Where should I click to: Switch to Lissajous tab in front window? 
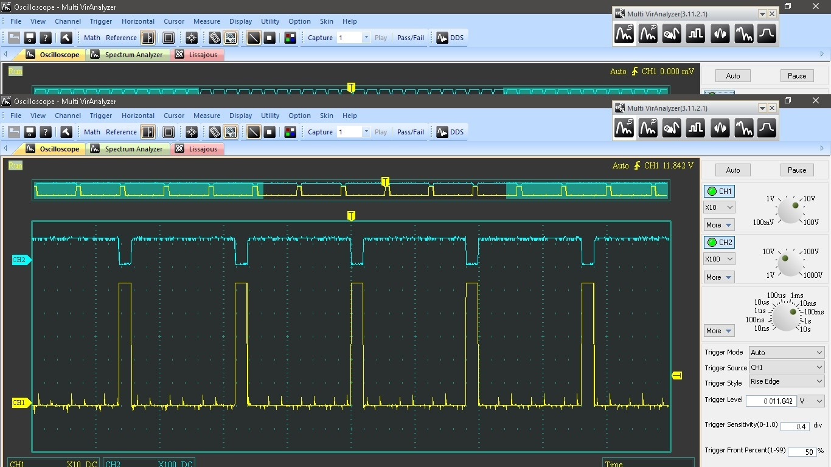[x=198, y=149]
